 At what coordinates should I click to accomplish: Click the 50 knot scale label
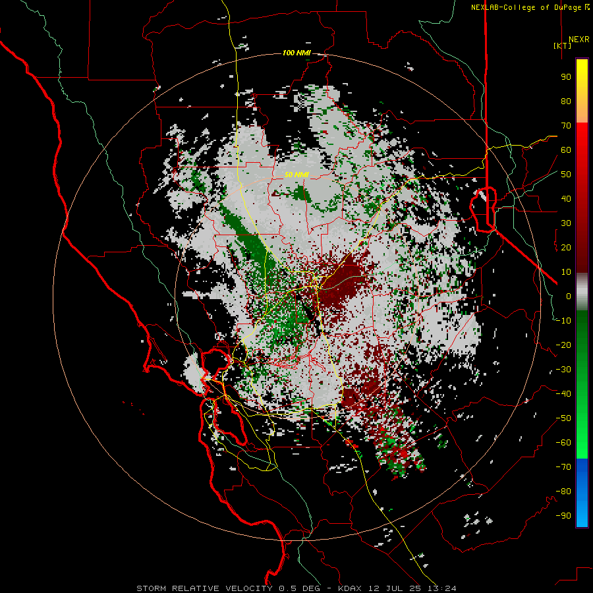566,175
